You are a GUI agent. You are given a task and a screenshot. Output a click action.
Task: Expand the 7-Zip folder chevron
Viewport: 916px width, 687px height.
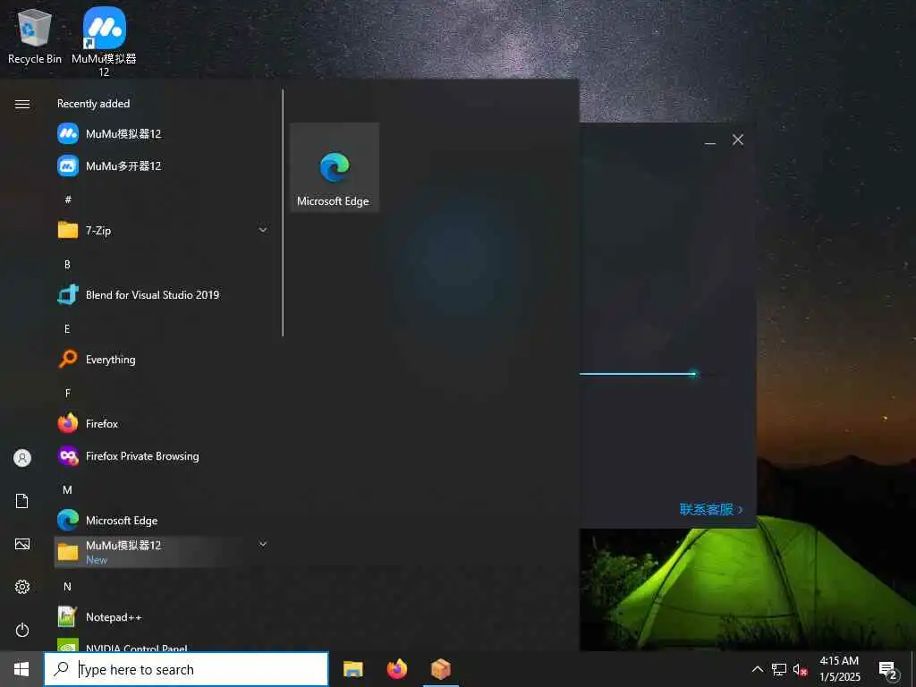pos(263,230)
